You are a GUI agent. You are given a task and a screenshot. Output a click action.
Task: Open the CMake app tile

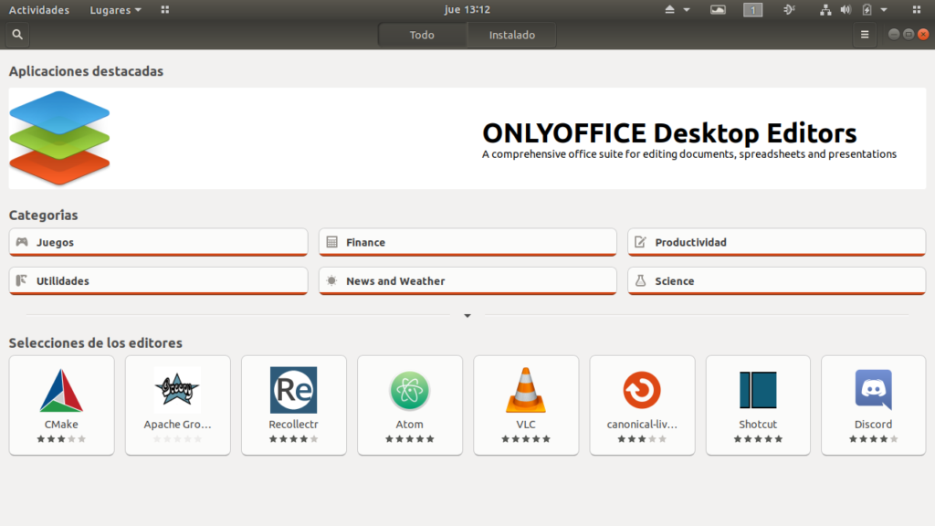[61, 405]
